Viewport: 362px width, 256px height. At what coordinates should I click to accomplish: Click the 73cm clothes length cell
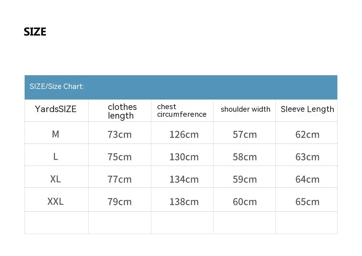pyautogui.click(x=119, y=135)
